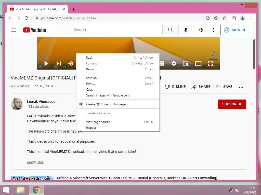Open File Explorer from taskbar
Screen dimensions: 261x195
click(21, 190)
